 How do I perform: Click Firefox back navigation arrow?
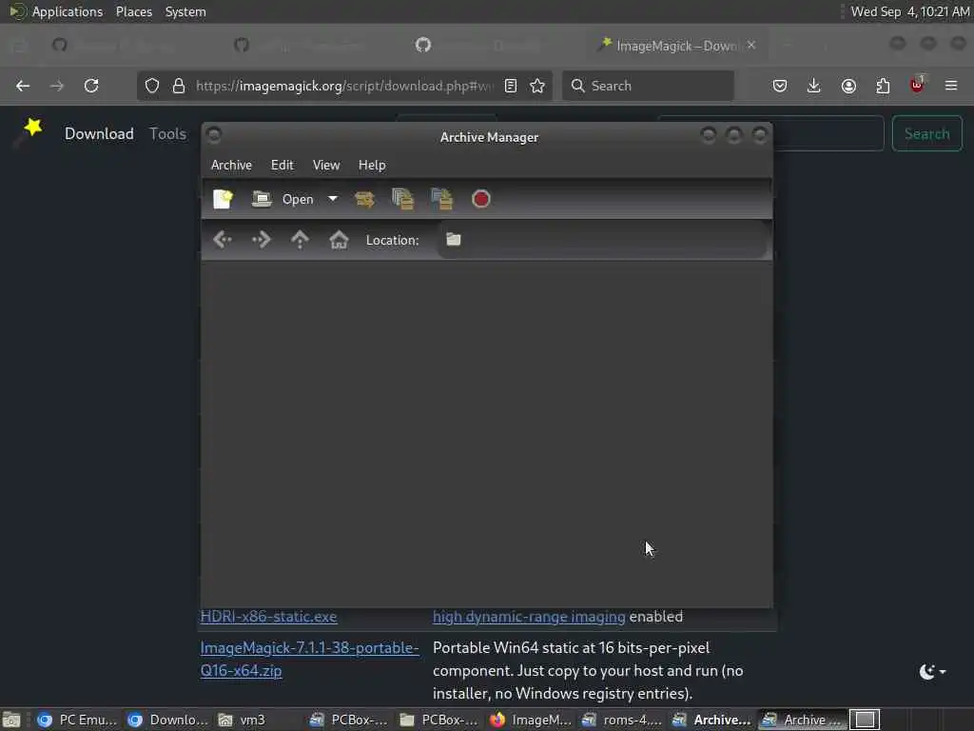tap(23, 86)
